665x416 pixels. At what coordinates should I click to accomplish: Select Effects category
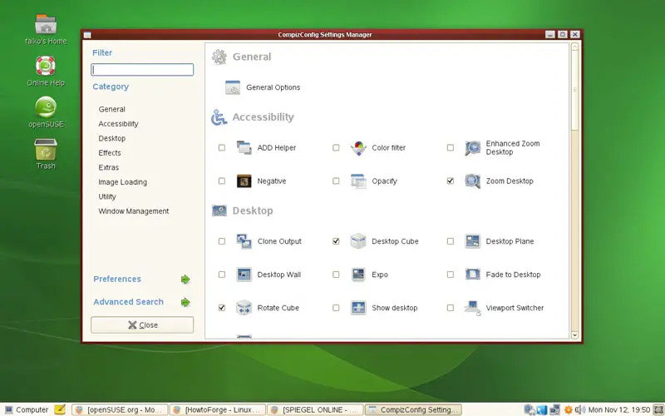(x=110, y=153)
